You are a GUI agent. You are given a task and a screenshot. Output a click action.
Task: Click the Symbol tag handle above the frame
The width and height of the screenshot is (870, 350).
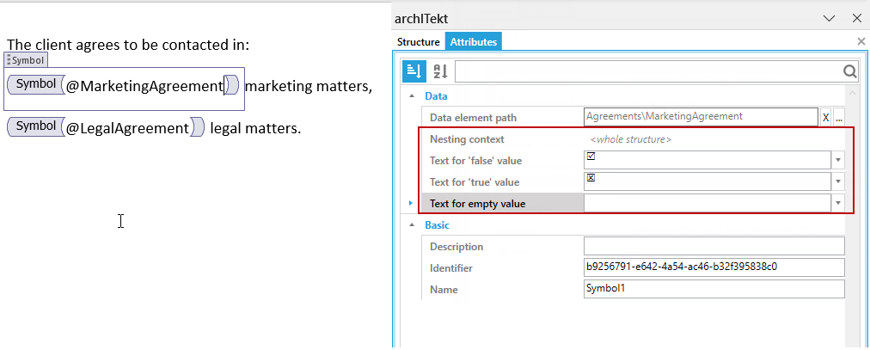(26, 60)
